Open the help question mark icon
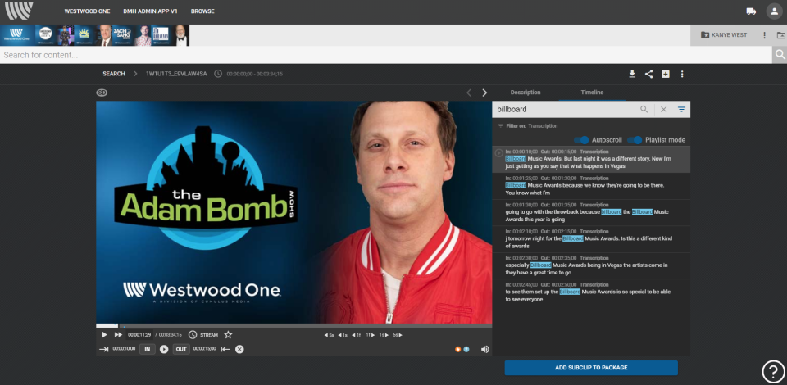This screenshot has width=787, height=385. tap(773, 371)
